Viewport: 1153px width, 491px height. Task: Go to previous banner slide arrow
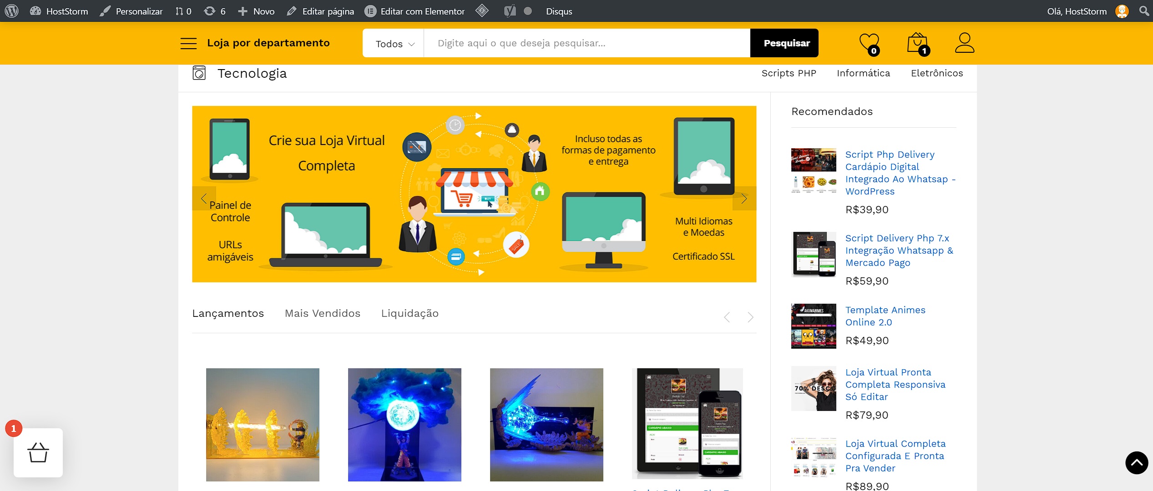click(x=204, y=199)
